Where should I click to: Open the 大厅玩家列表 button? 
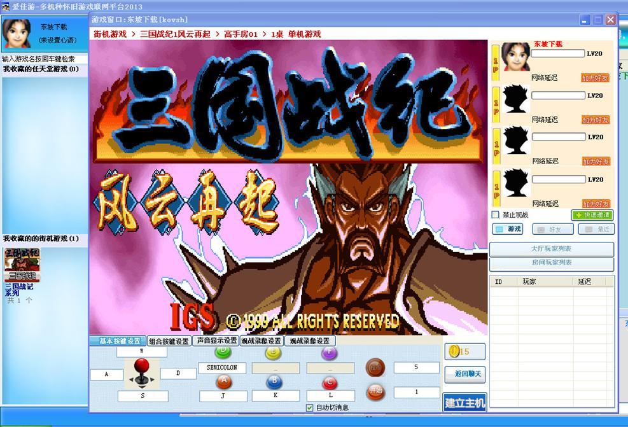click(x=552, y=249)
